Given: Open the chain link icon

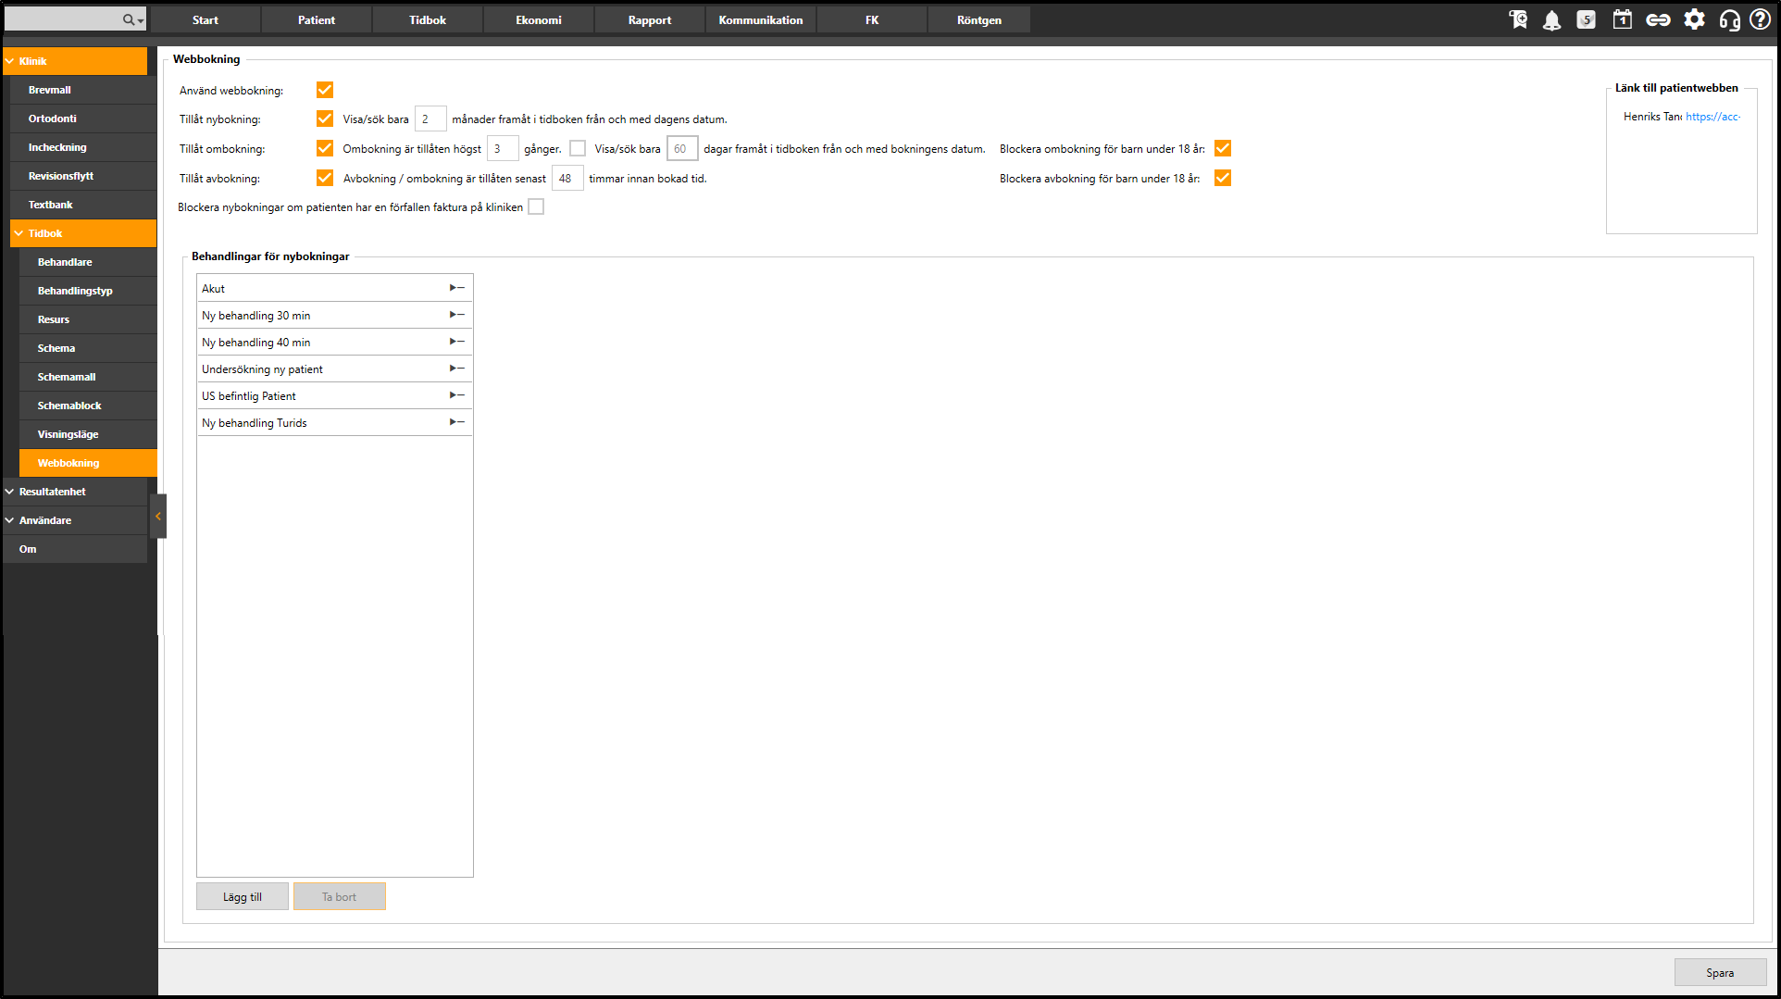Looking at the screenshot, I should [1658, 19].
